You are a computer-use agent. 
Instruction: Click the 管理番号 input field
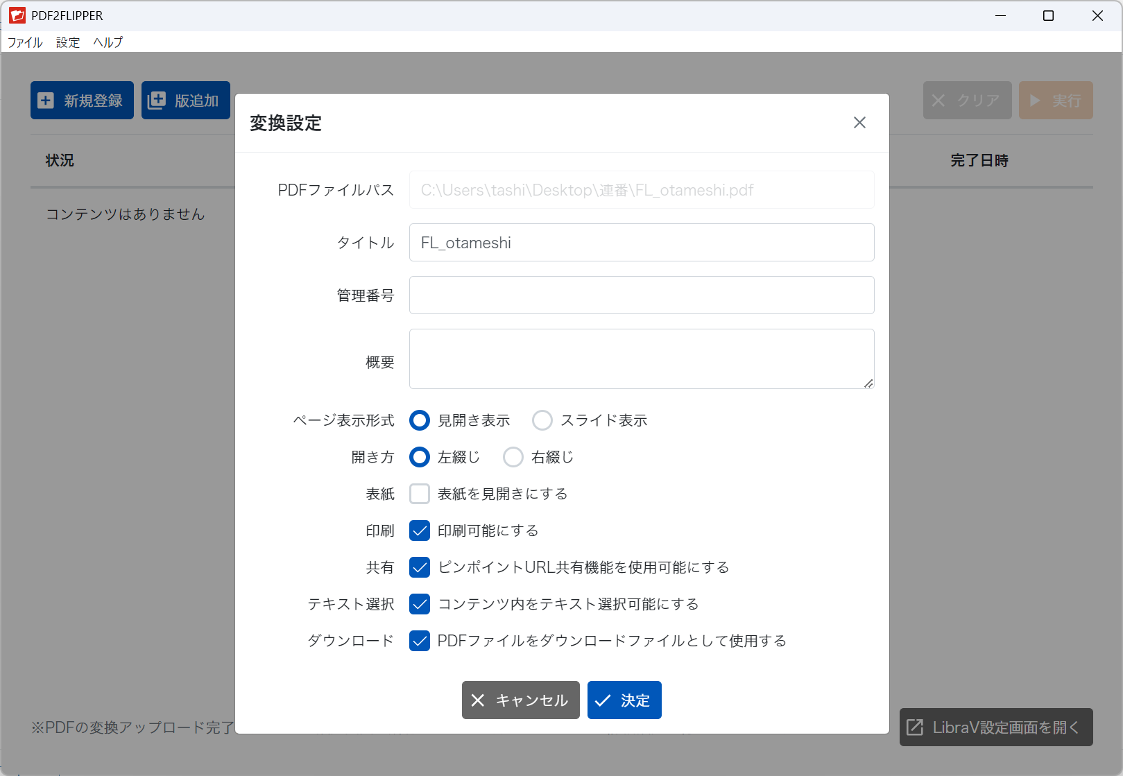coord(641,295)
